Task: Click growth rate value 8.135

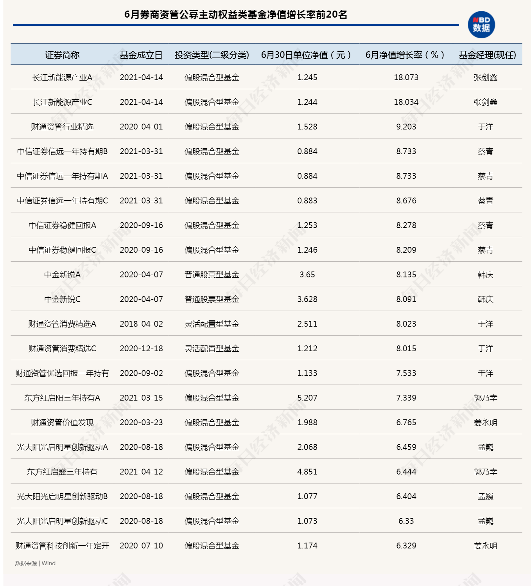Action: pyautogui.click(x=406, y=275)
